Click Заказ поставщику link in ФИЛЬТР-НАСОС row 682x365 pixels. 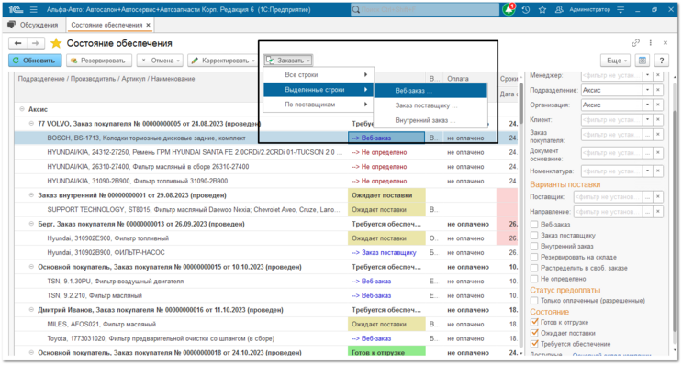pyautogui.click(x=384, y=252)
